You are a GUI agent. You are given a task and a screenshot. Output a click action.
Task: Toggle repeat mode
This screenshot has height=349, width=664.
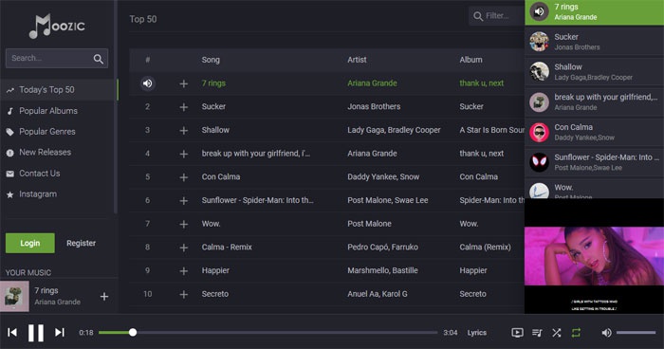point(576,333)
